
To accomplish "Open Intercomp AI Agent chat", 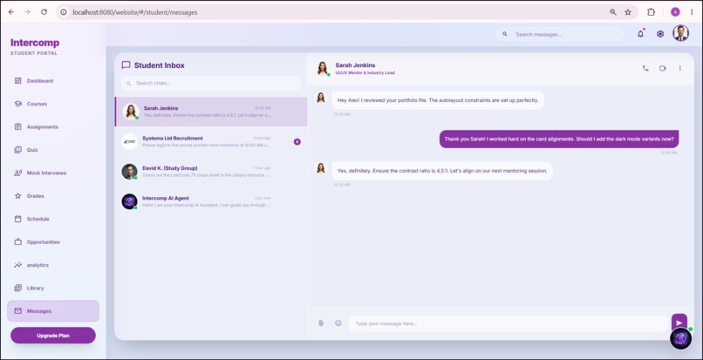I will point(211,201).
